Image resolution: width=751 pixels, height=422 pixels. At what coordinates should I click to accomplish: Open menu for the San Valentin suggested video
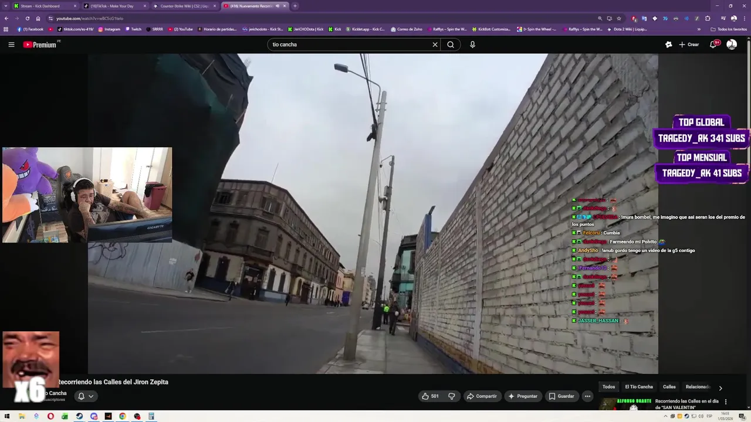coord(726,402)
